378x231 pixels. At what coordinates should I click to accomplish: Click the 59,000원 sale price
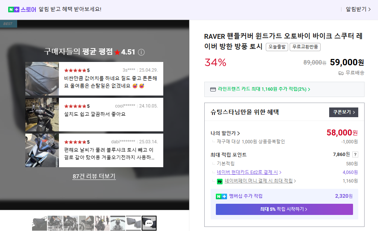[347, 62]
